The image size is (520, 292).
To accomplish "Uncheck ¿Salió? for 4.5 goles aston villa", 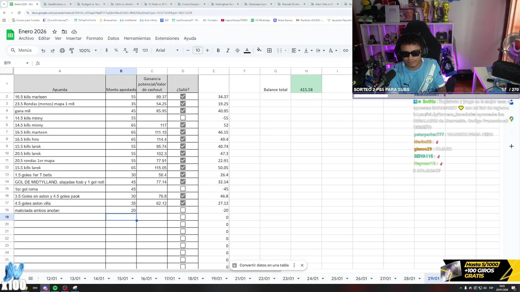I will (x=183, y=203).
